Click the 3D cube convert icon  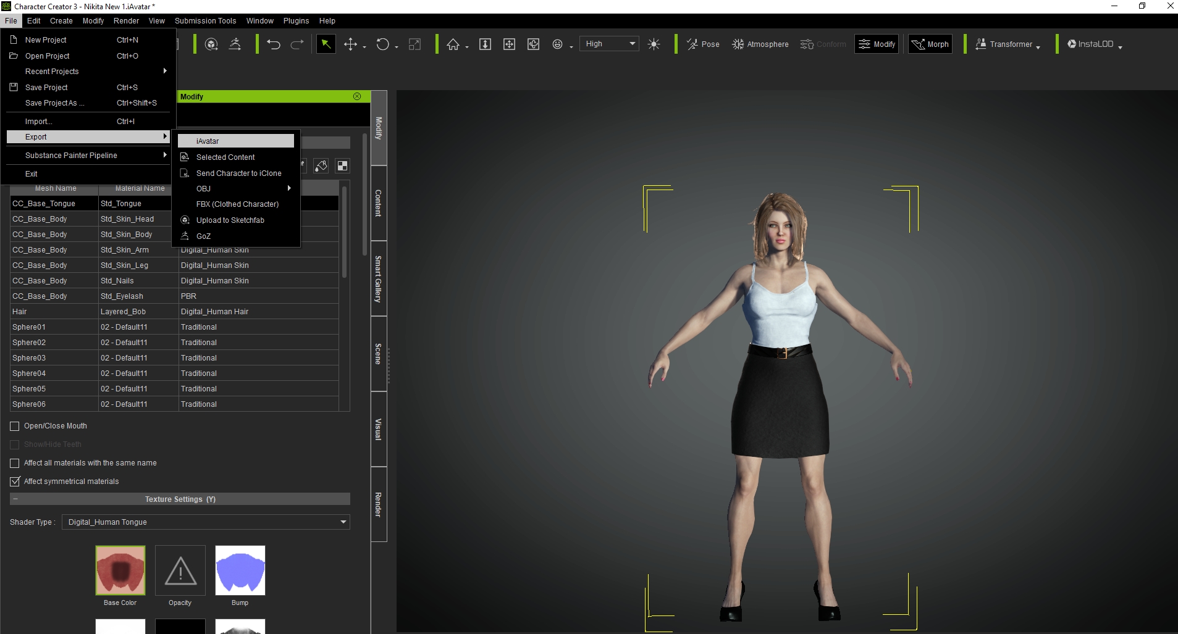coord(211,44)
